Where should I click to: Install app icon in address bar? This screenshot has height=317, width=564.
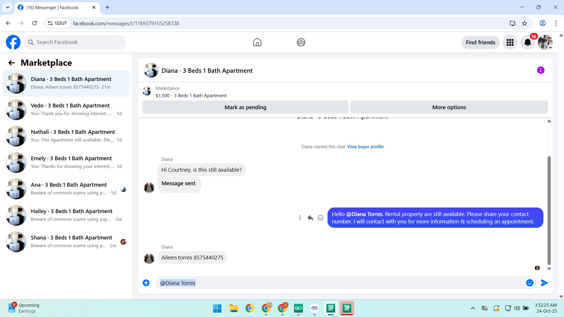click(513, 23)
